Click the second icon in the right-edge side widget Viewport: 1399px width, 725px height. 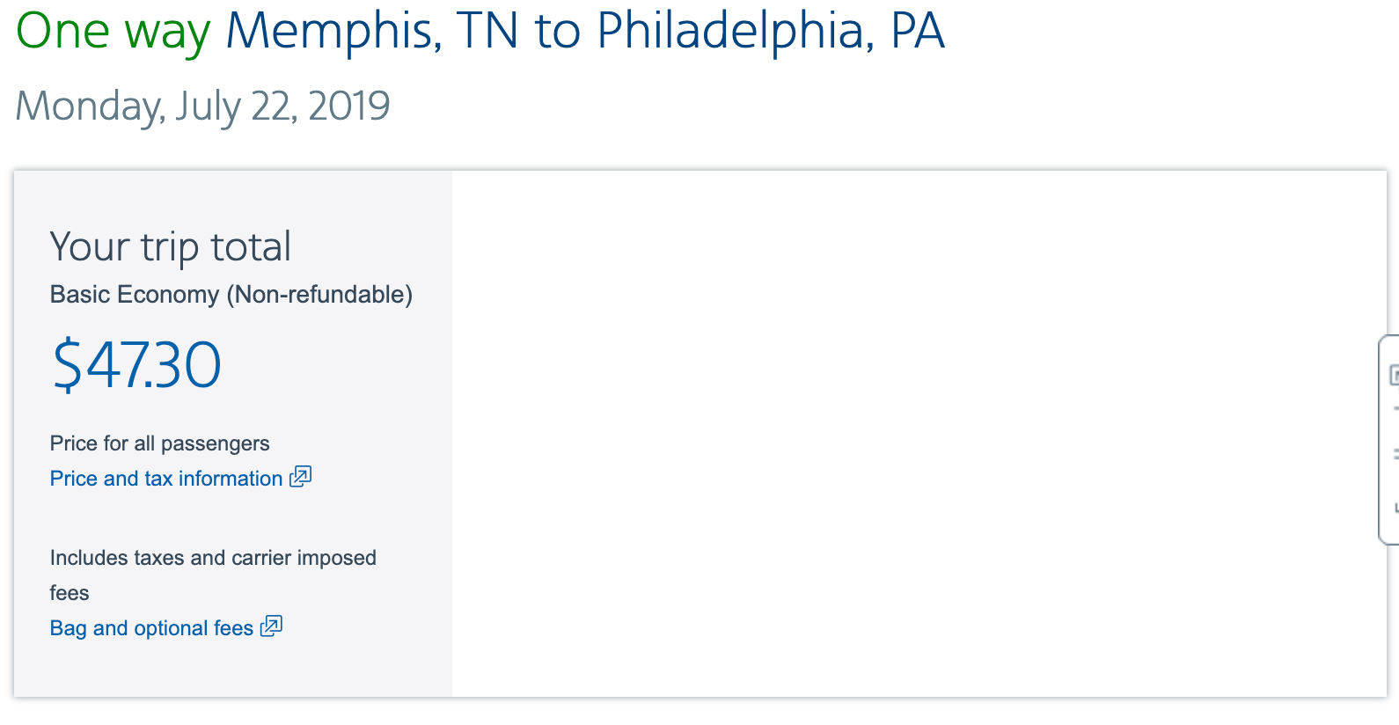pos(1395,410)
